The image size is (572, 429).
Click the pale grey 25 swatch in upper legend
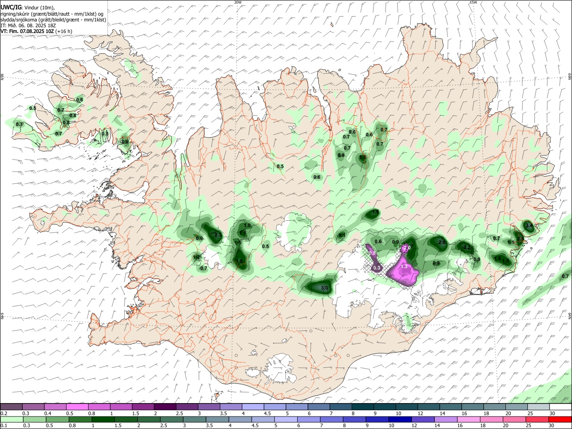(538, 407)
